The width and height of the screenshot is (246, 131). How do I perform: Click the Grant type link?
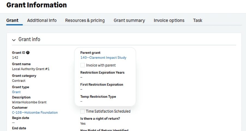click(x=16, y=92)
